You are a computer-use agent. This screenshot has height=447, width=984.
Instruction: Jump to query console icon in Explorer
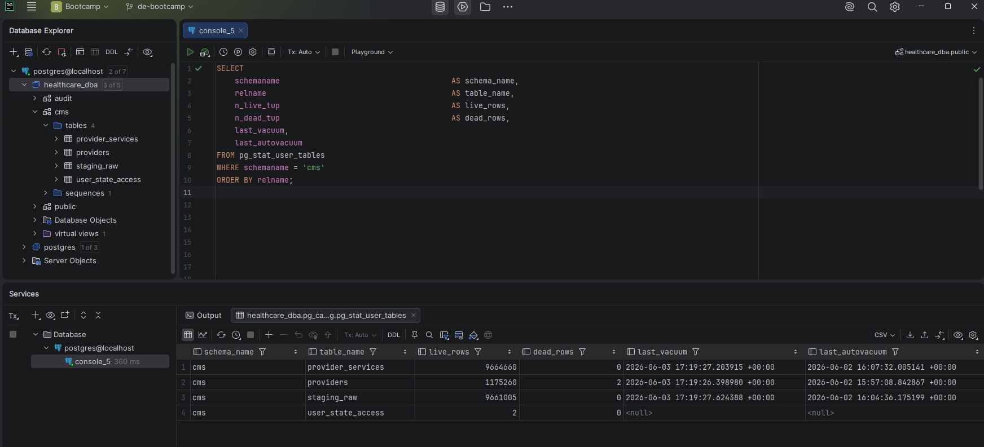click(80, 52)
